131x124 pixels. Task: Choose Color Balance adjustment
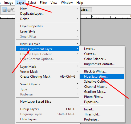tap(102, 59)
